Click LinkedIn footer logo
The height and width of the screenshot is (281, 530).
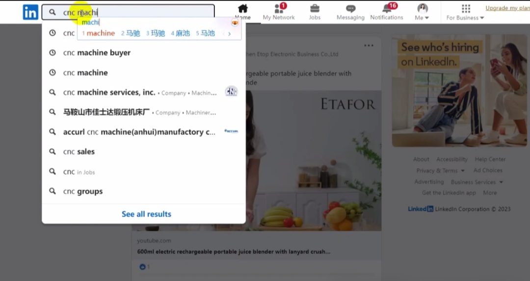tap(421, 209)
